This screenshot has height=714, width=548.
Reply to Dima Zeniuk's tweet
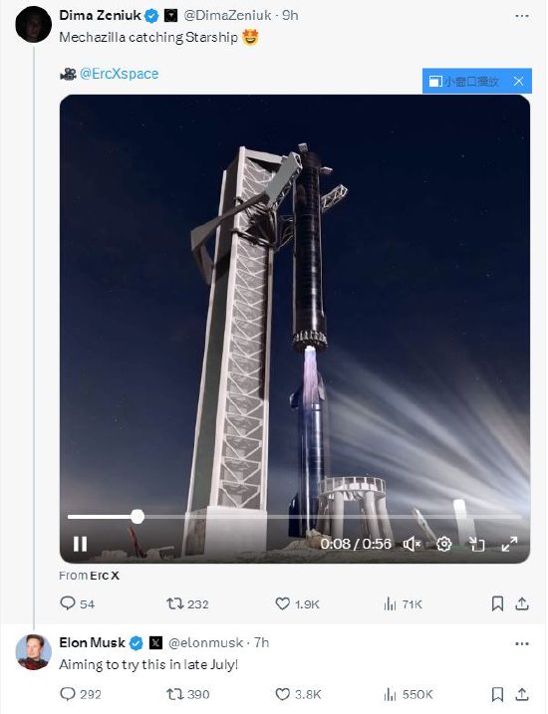(77, 603)
